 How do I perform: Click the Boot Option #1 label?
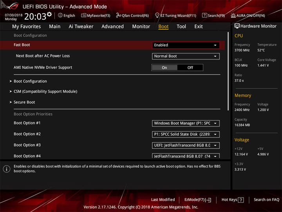[x=27, y=123]
